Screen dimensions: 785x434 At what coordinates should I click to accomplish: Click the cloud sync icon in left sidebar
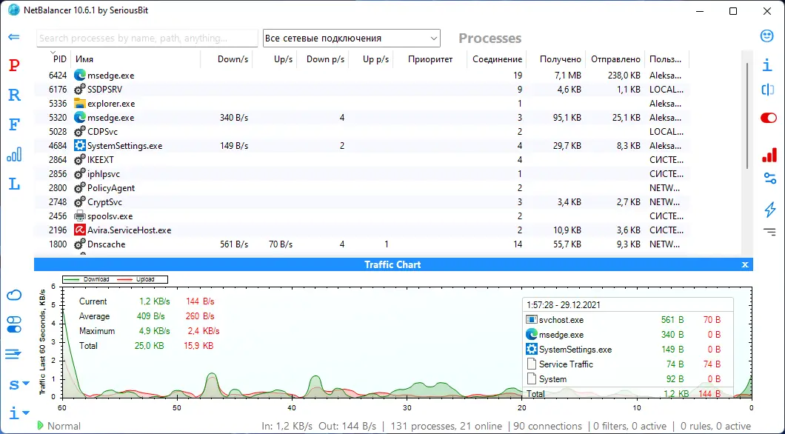coord(14,294)
